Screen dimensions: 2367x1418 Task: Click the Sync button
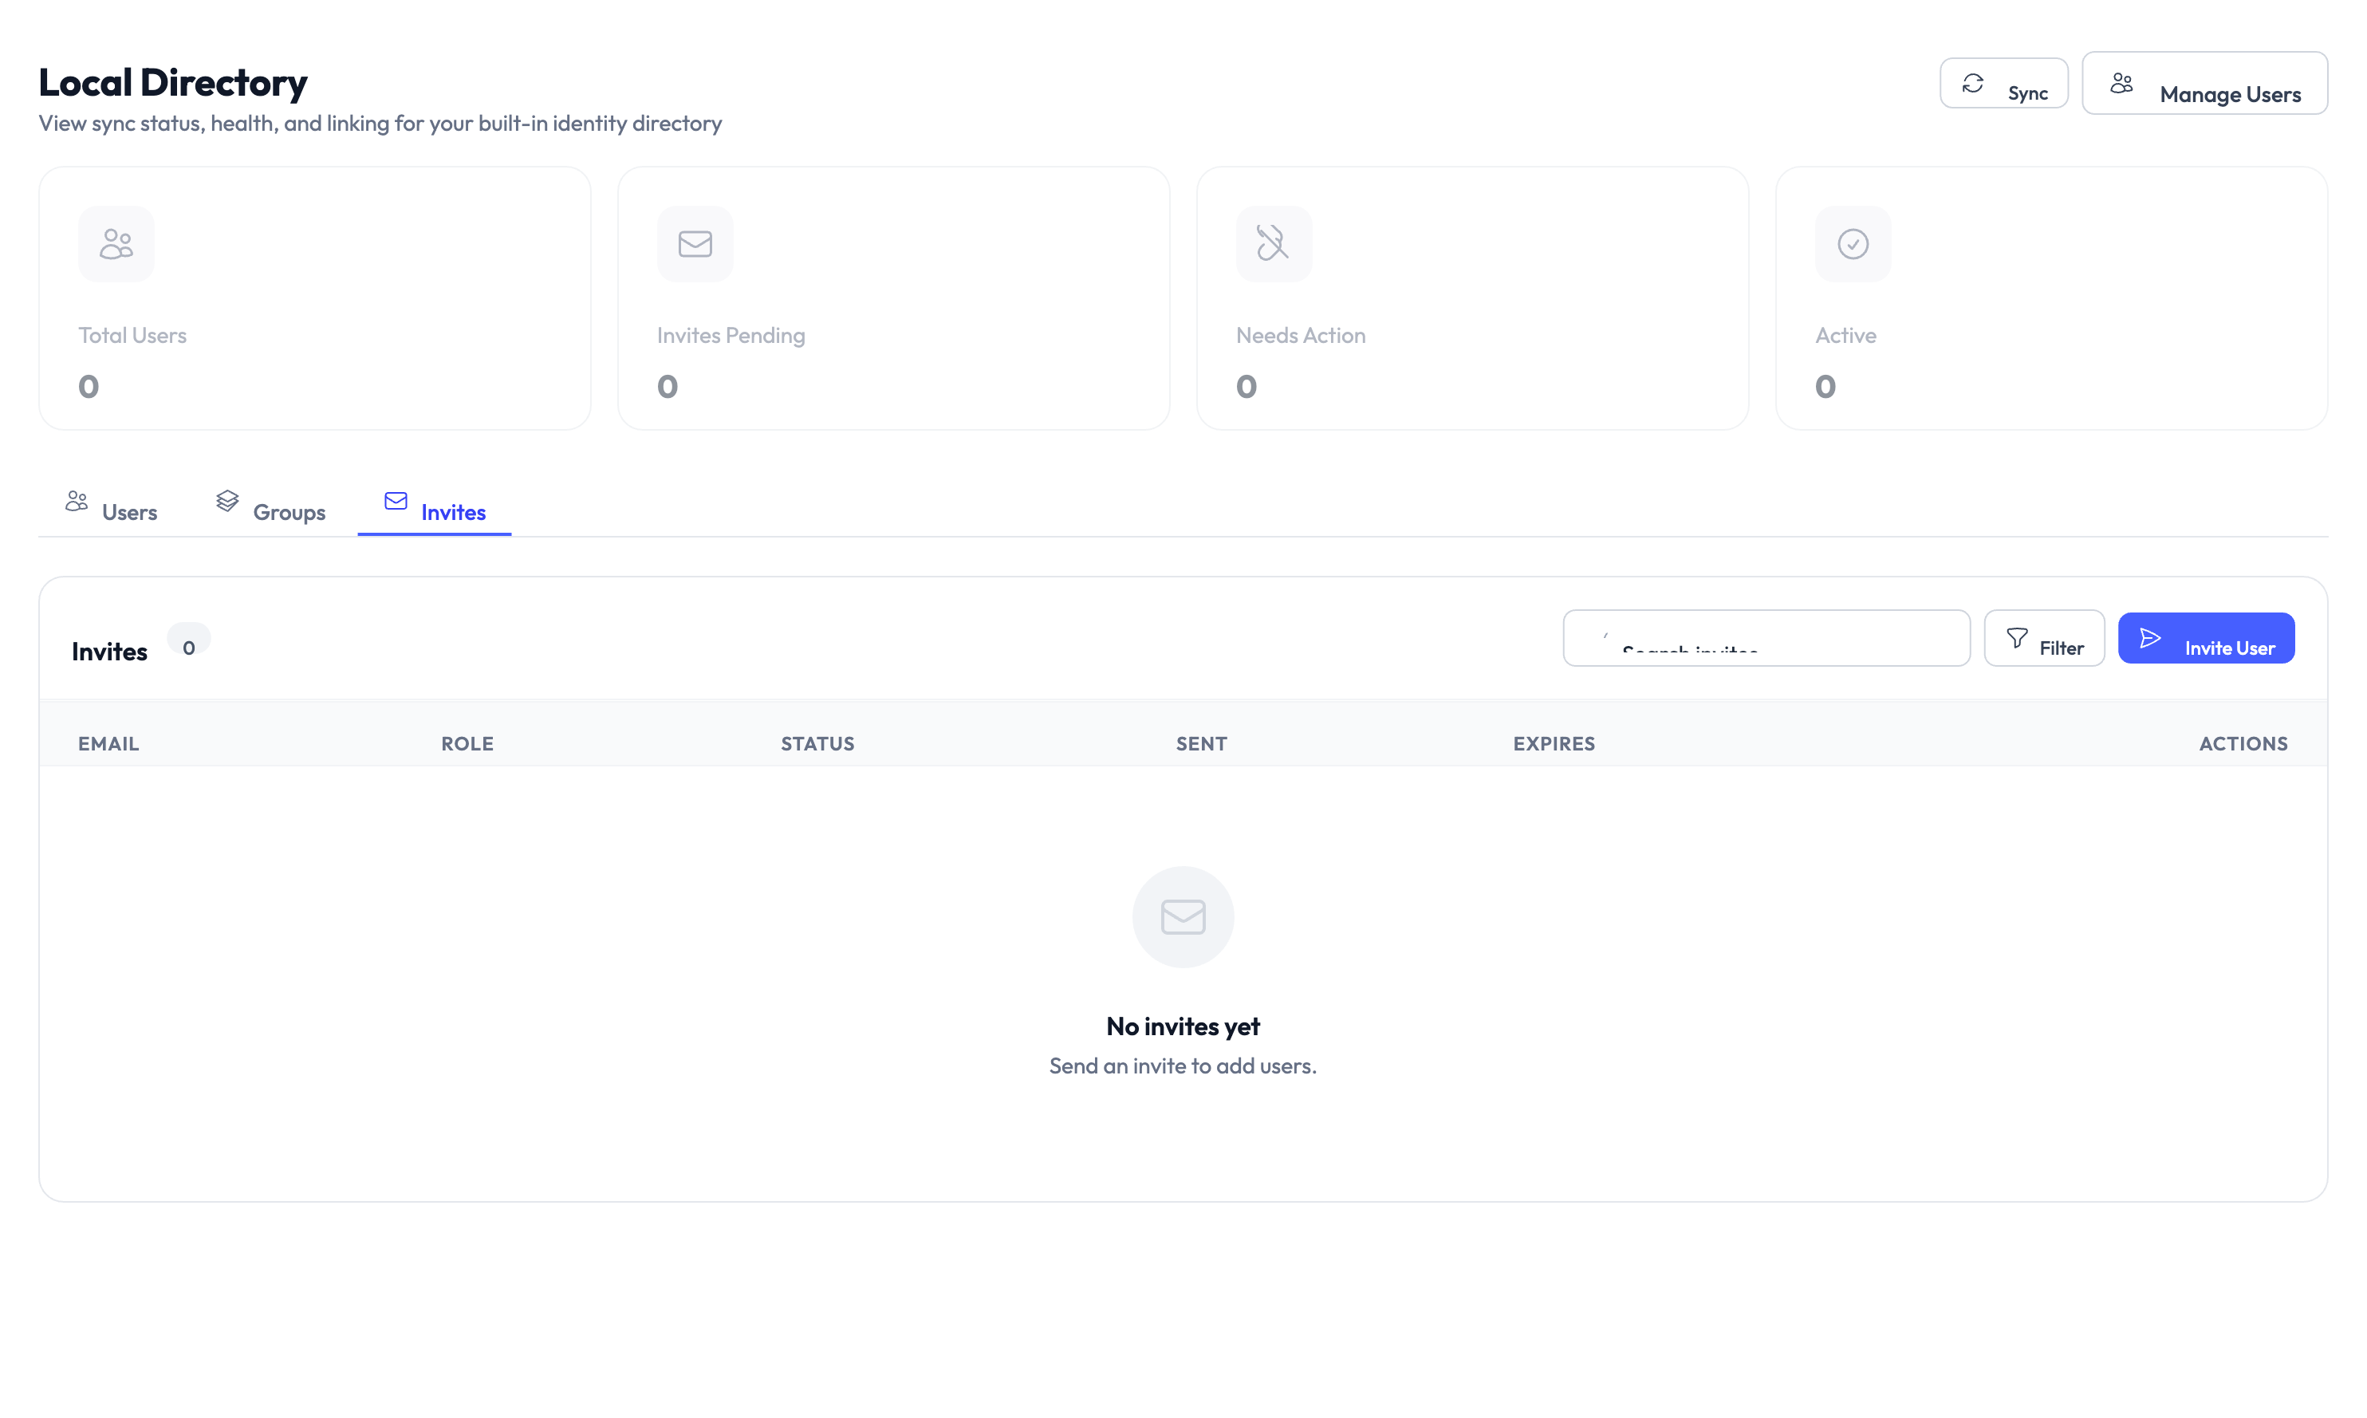click(x=2003, y=83)
